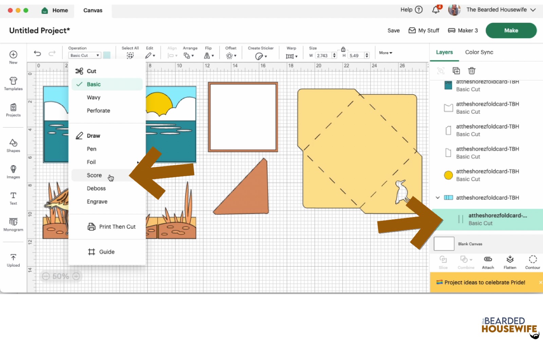Select the yellow circle layer
543x345 pixels.
(x=486, y=175)
